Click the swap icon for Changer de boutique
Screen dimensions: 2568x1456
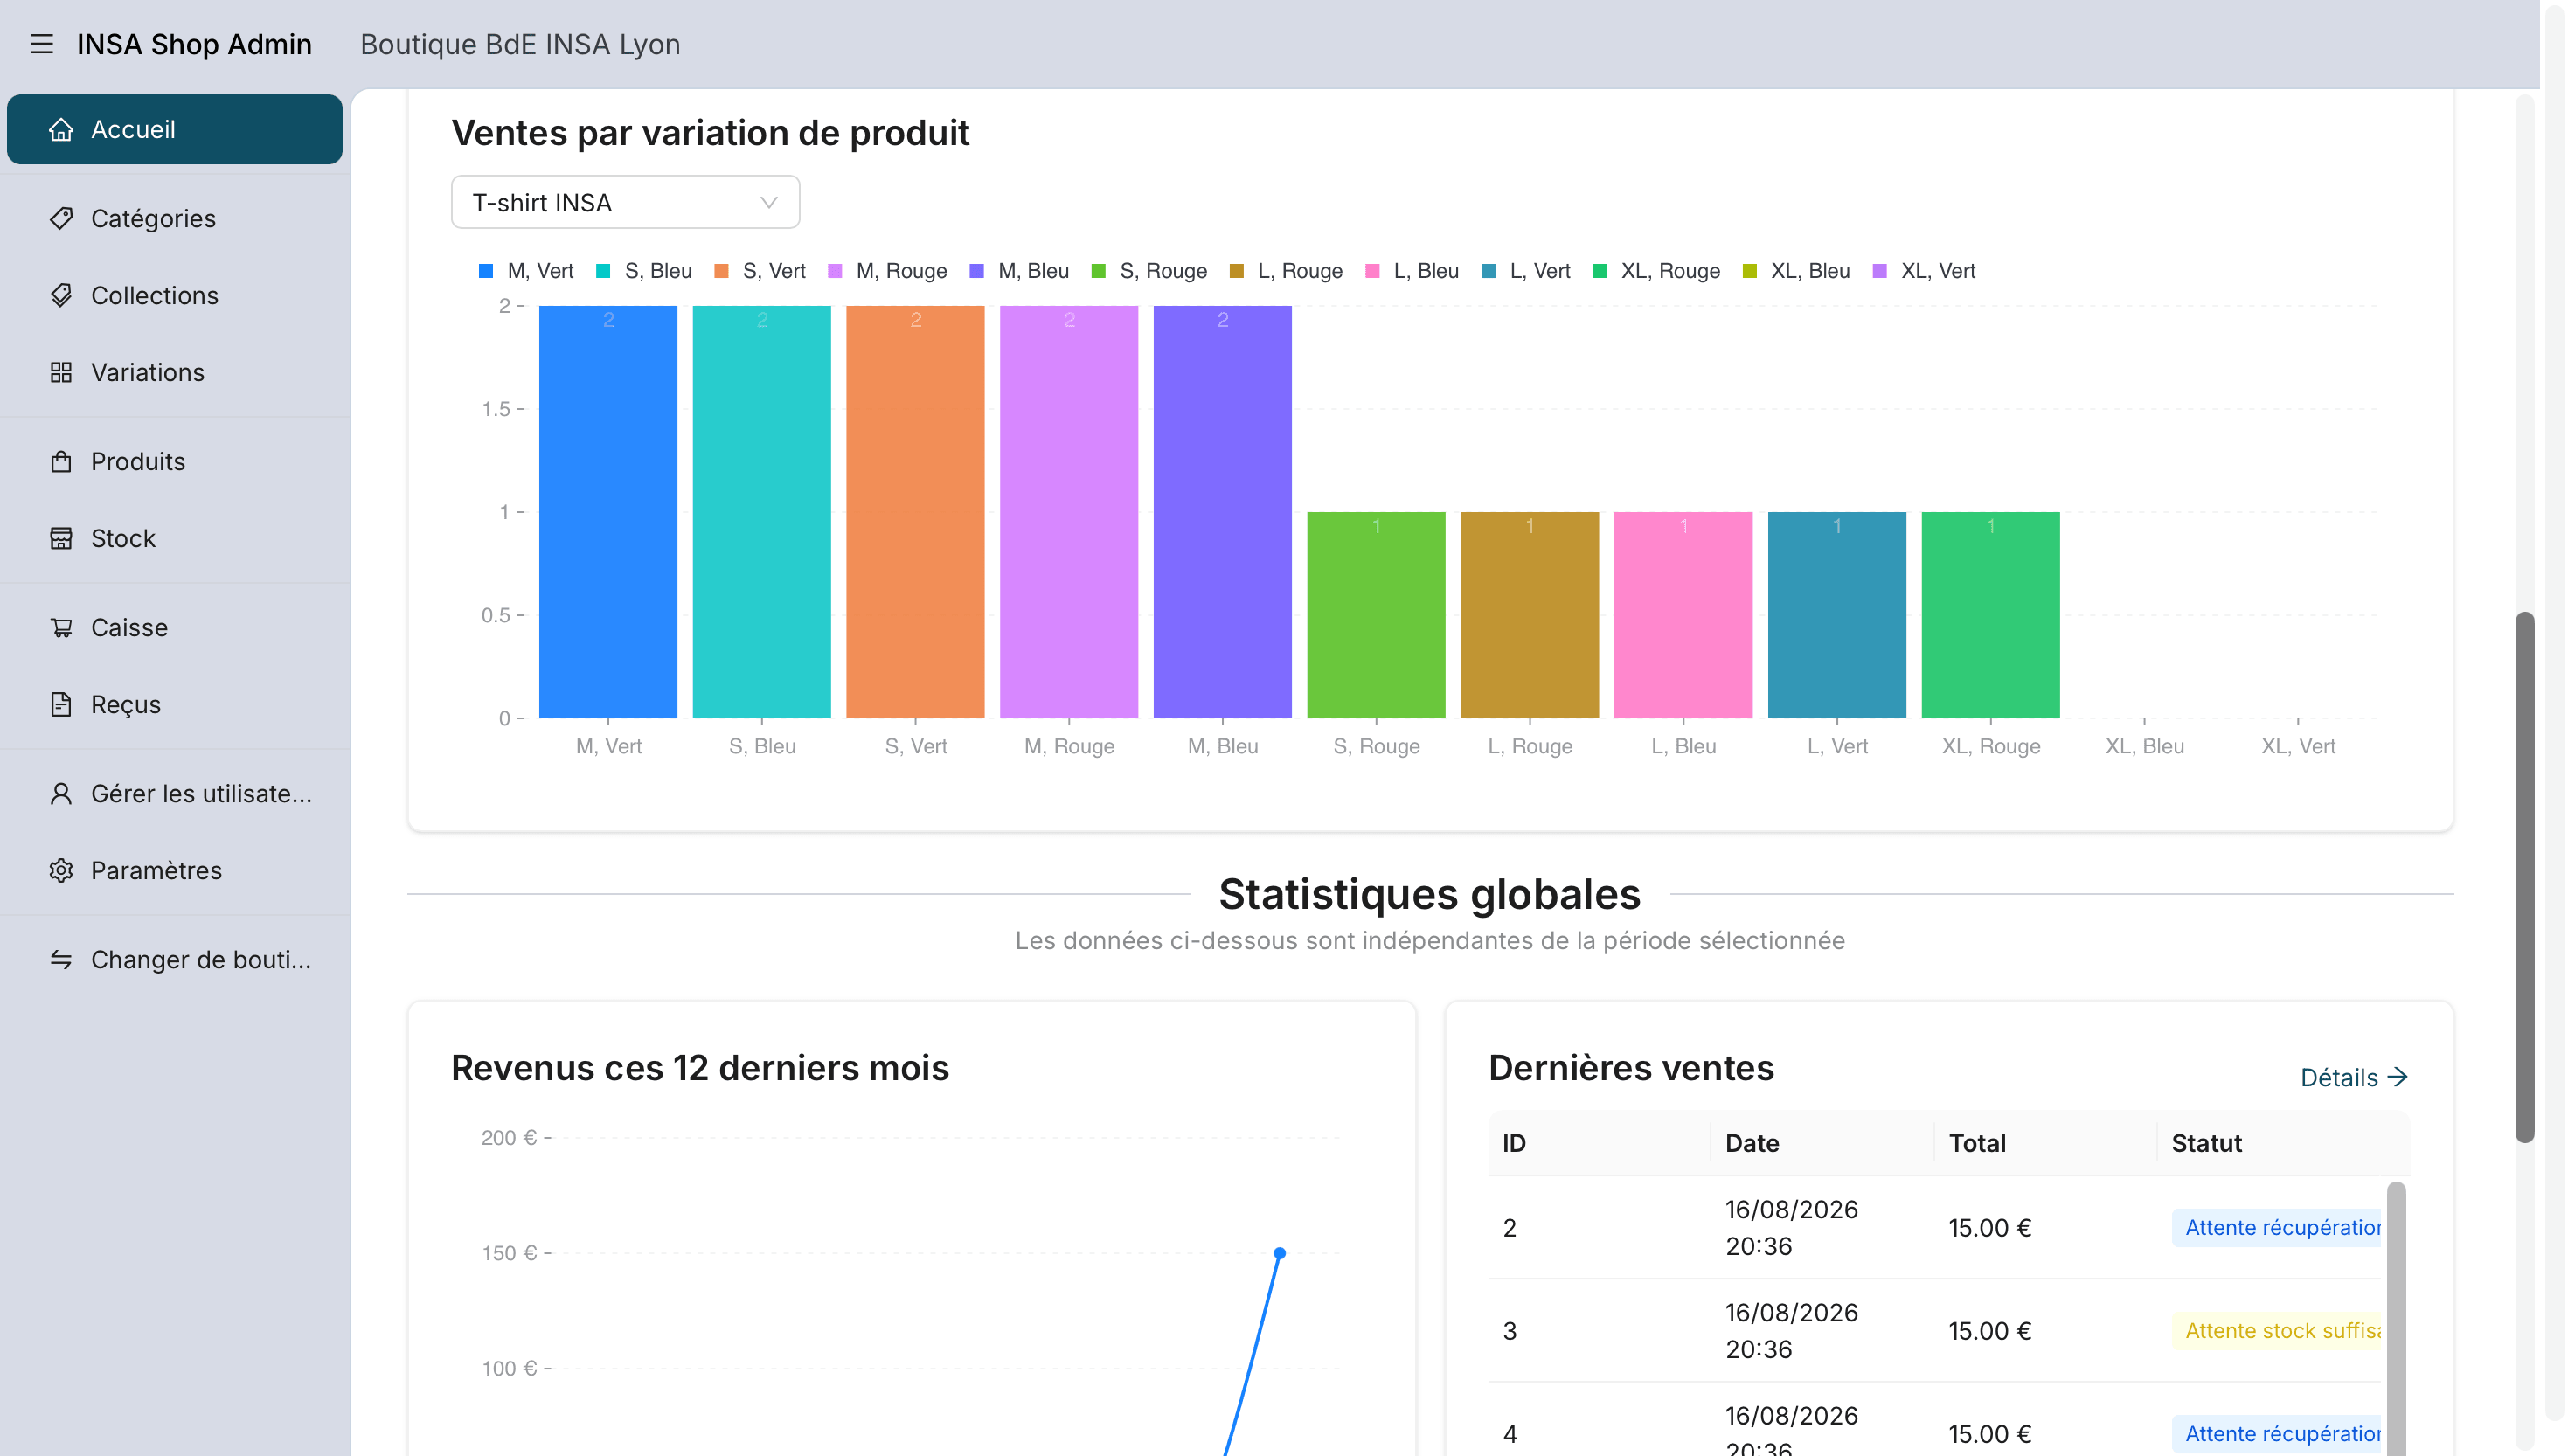(x=61, y=959)
